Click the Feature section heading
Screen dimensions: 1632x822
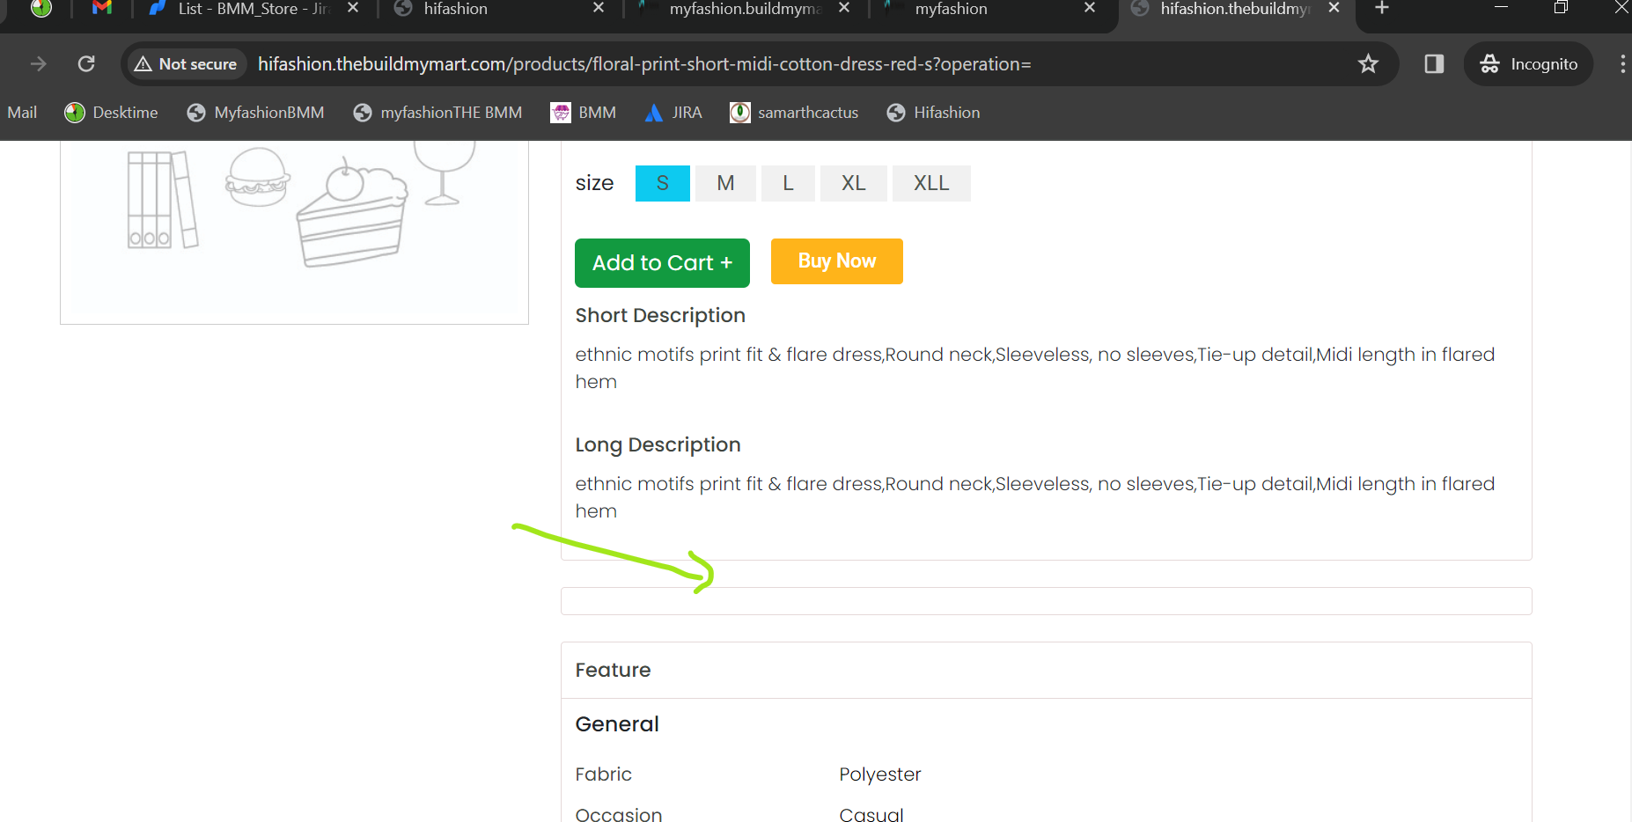coord(613,670)
